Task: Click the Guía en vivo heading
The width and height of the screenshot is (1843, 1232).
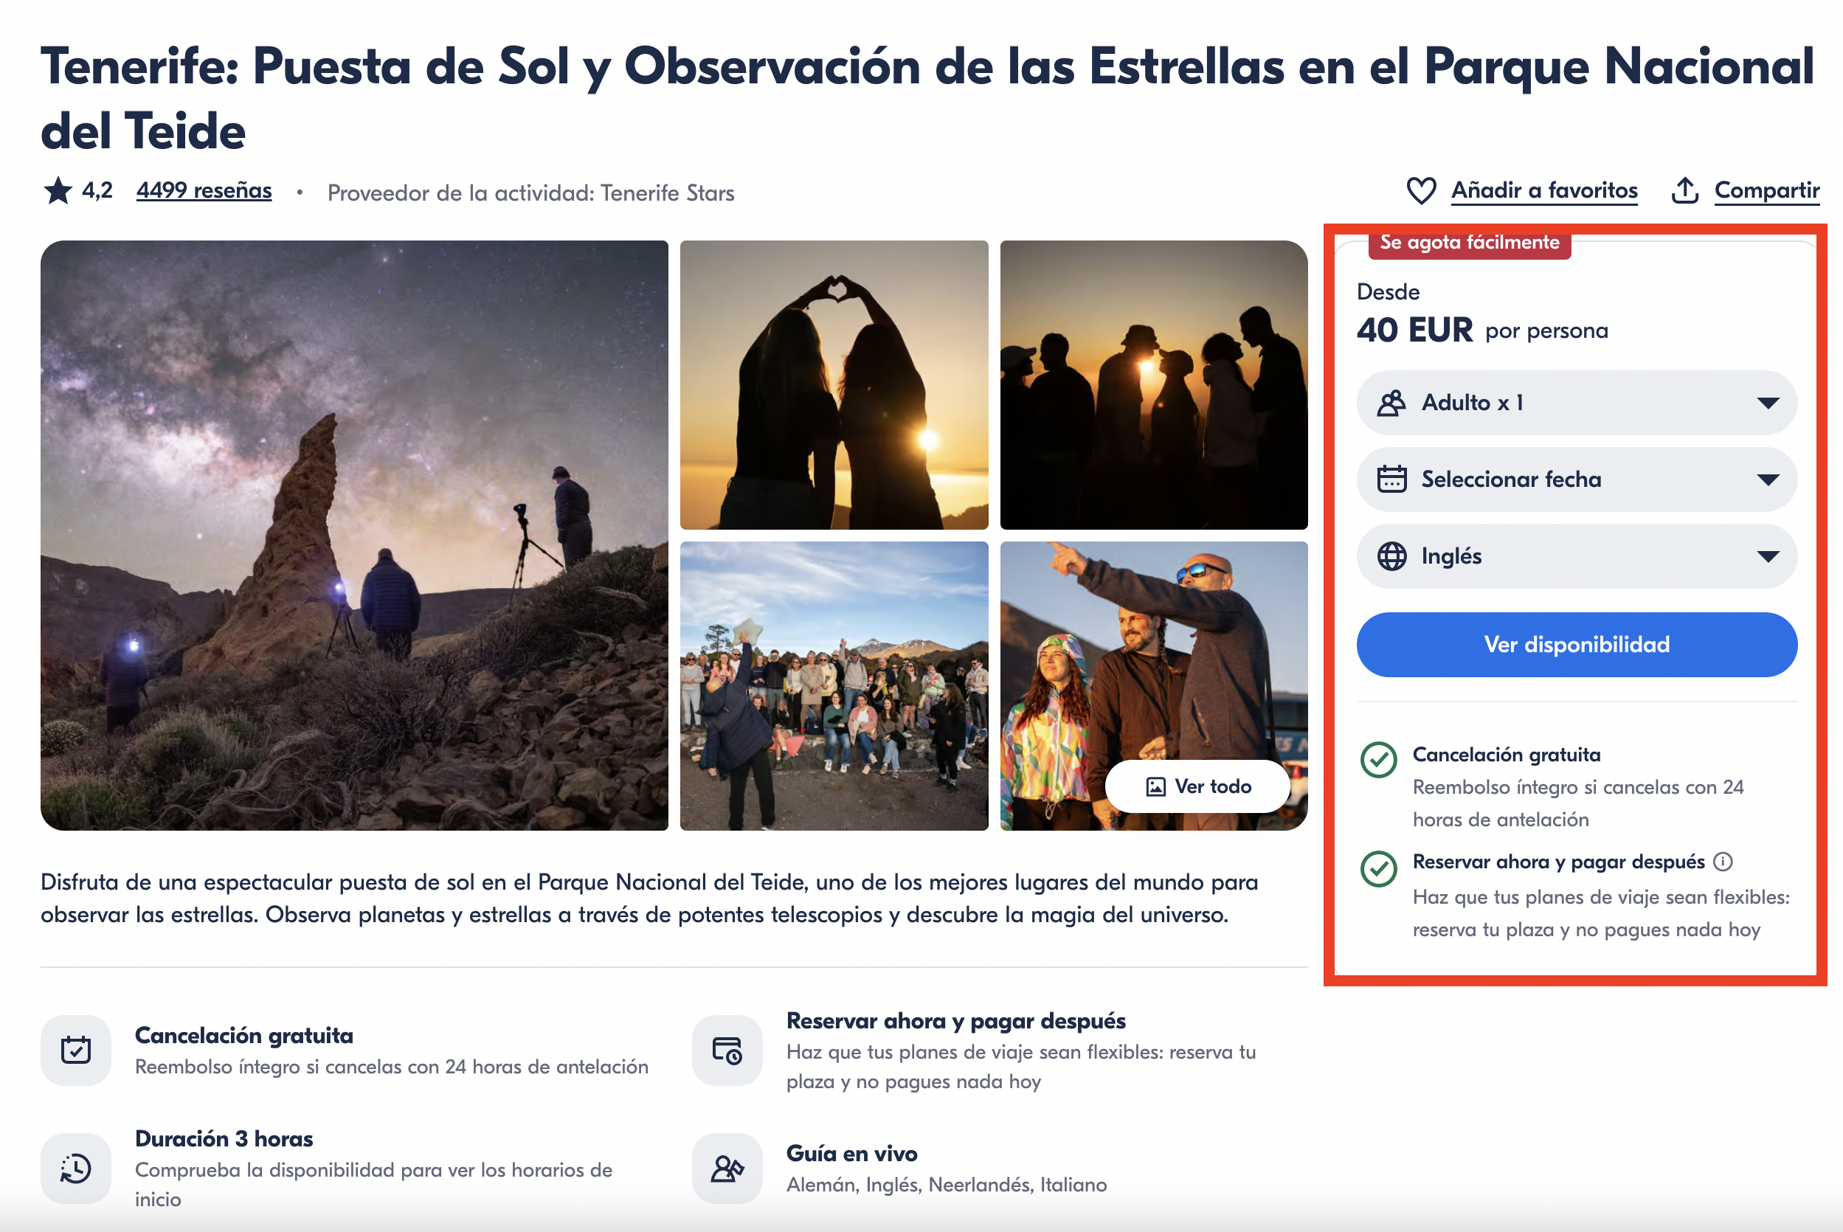Action: click(x=851, y=1153)
